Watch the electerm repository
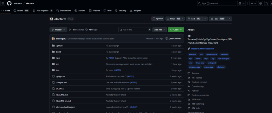Screen dimensions: 272x113 (x=175, y=19)
